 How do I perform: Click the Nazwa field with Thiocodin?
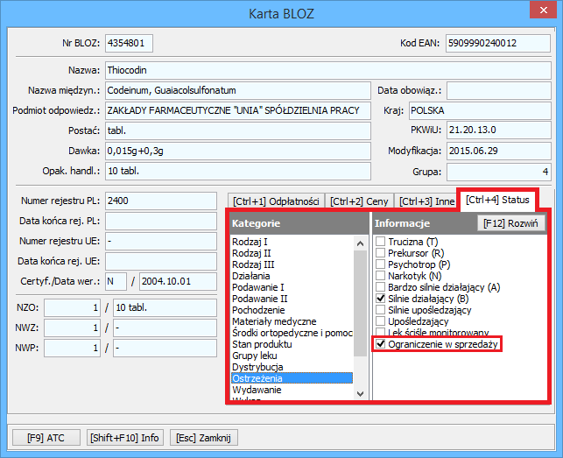coord(328,70)
